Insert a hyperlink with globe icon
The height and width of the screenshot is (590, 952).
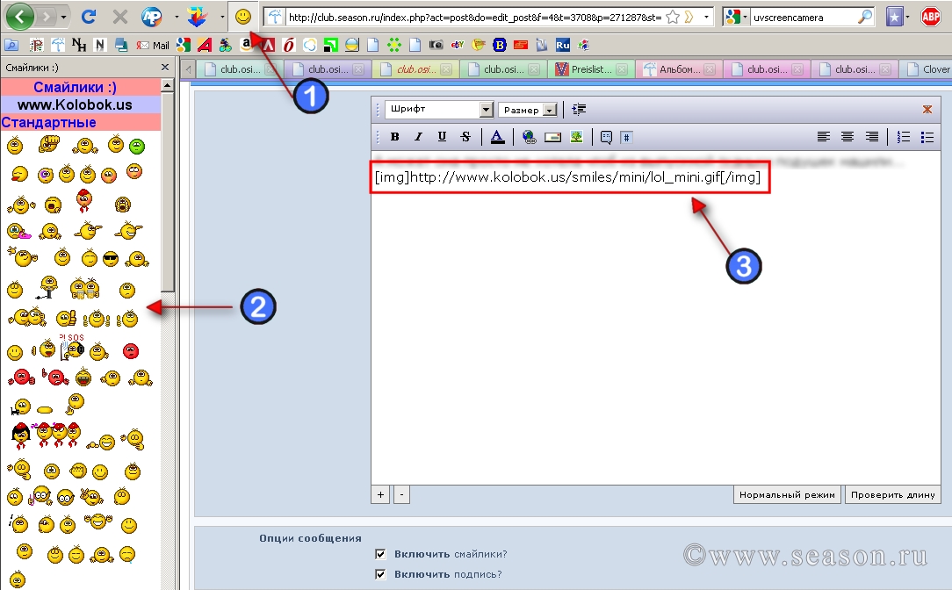529,137
